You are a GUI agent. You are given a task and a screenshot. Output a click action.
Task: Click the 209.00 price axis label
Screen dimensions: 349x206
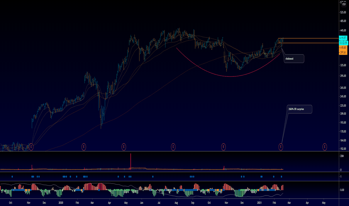click(343, 113)
